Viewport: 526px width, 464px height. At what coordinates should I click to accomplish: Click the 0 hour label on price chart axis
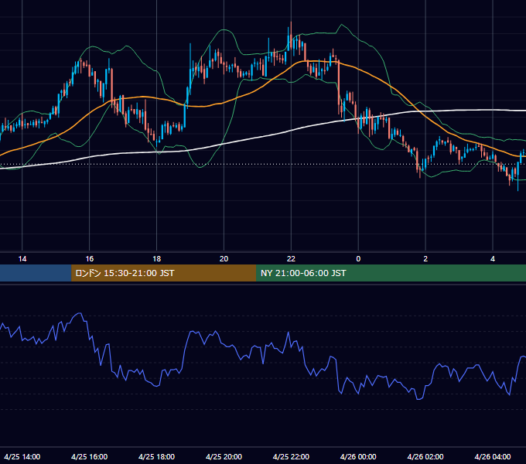click(358, 259)
